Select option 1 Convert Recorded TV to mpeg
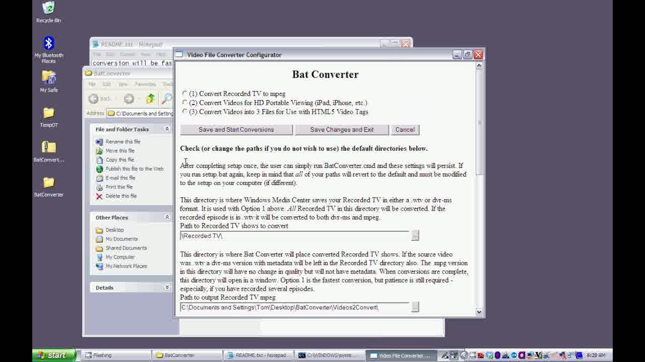Screen dimensions: 645x362 click(x=185, y=94)
